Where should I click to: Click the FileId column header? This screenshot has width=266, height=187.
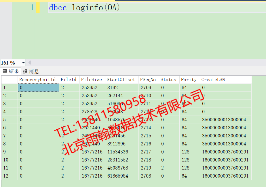click(x=69, y=80)
